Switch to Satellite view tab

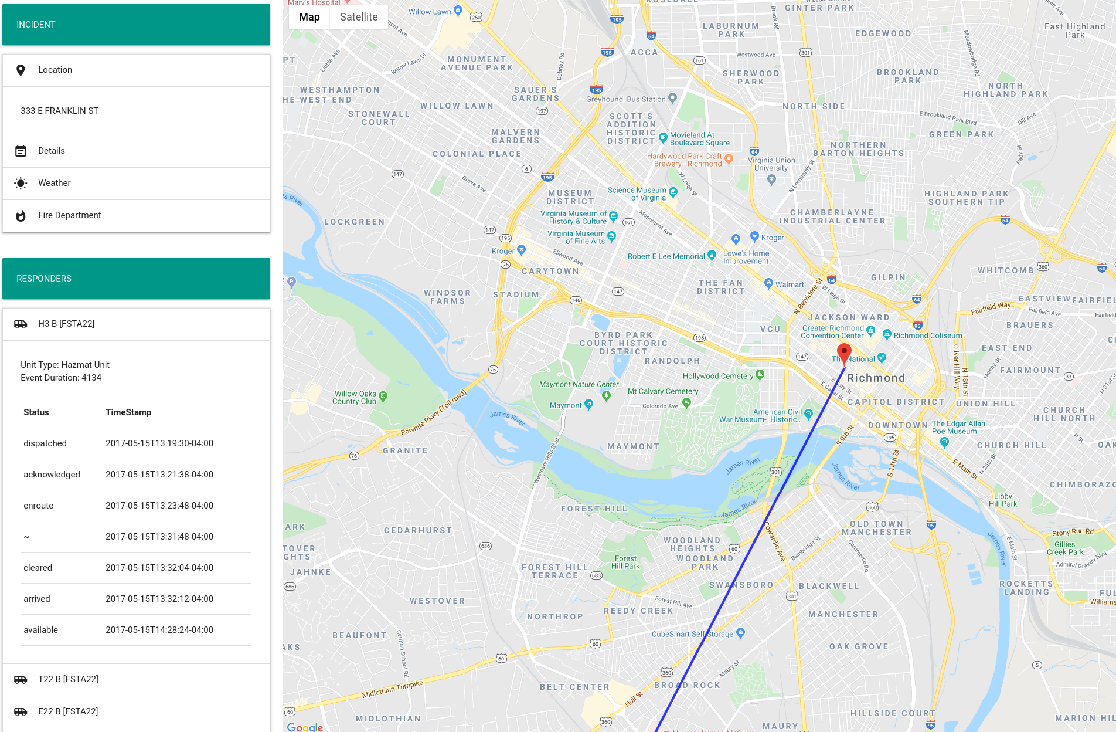[x=359, y=17]
